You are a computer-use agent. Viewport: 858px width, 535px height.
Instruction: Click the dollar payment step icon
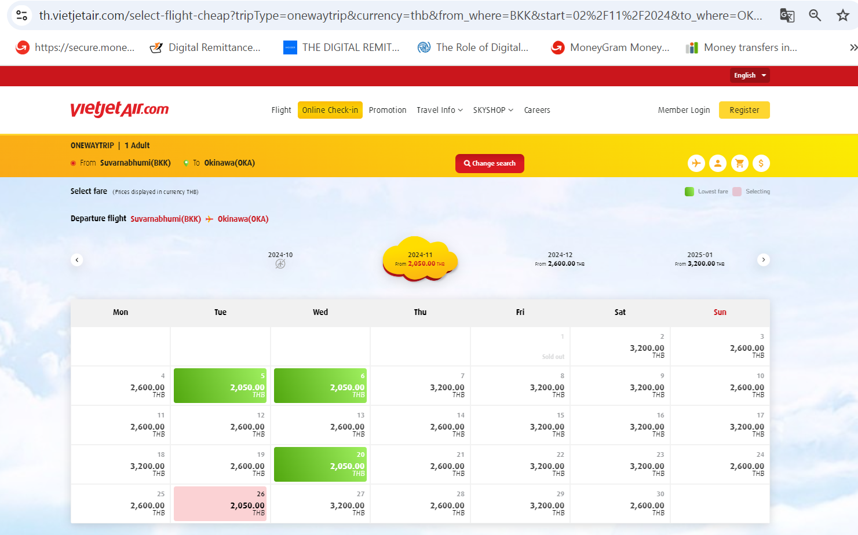[761, 163]
